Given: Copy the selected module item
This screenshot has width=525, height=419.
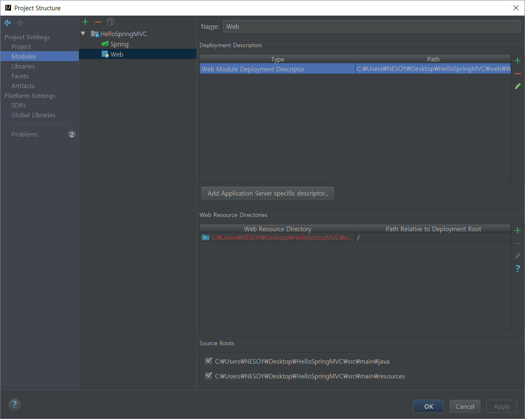Looking at the screenshot, I should [111, 22].
